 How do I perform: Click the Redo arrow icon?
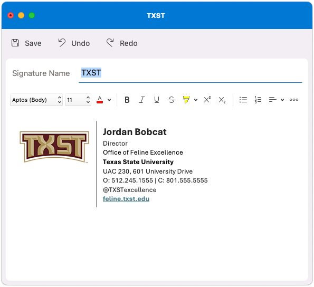click(110, 43)
